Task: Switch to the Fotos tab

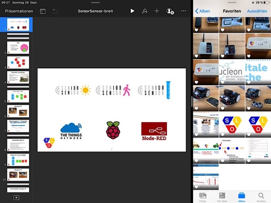Action: tap(203, 198)
